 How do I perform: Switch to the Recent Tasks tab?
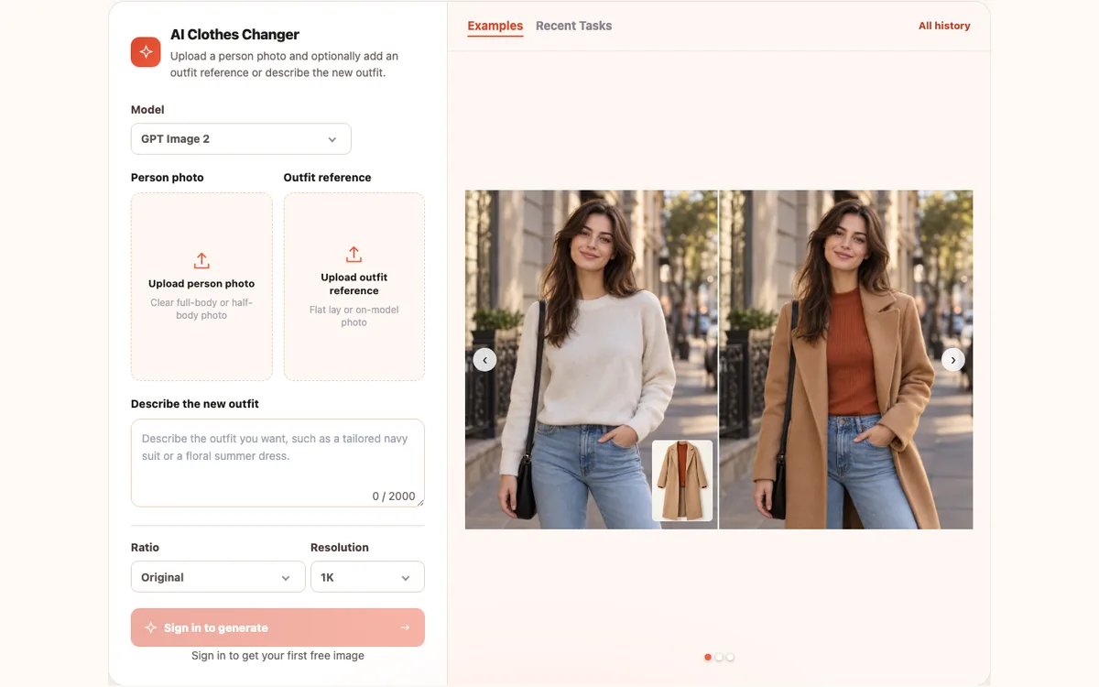573,26
